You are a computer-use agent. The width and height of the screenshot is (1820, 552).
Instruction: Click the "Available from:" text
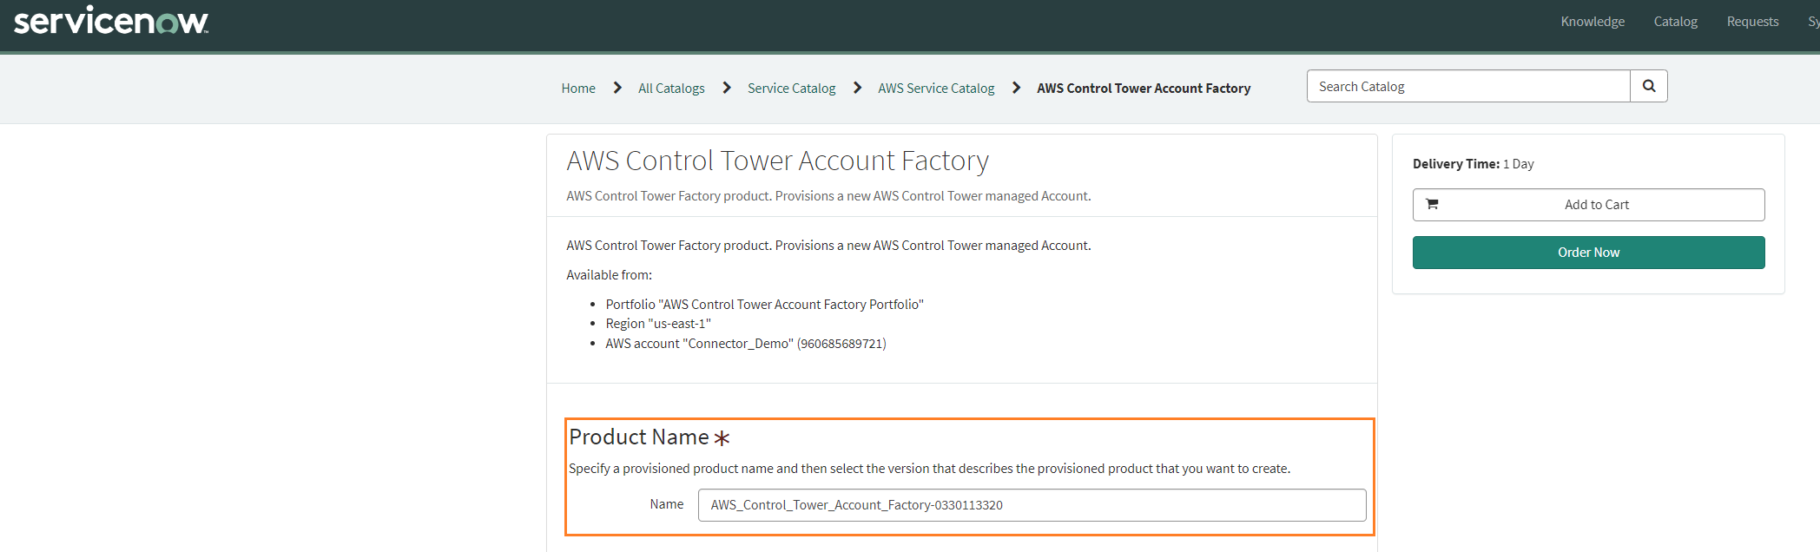(x=609, y=275)
